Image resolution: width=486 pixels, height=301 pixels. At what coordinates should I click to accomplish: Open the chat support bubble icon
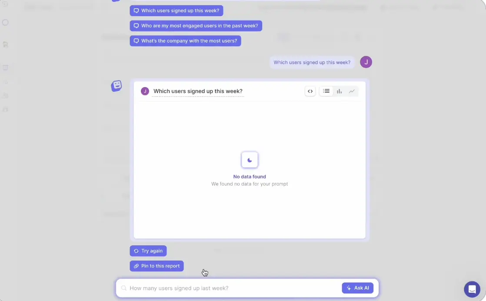pos(472,289)
